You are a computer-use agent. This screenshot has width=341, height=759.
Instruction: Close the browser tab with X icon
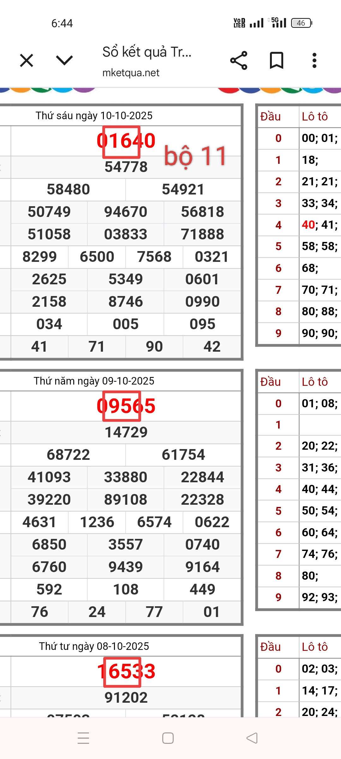point(27,60)
